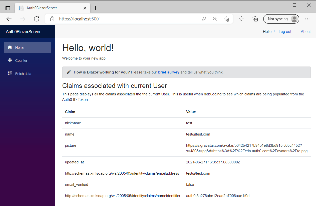The width and height of the screenshot is (316, 206).
Task: Open the Fetch data page
Action: 28,74
